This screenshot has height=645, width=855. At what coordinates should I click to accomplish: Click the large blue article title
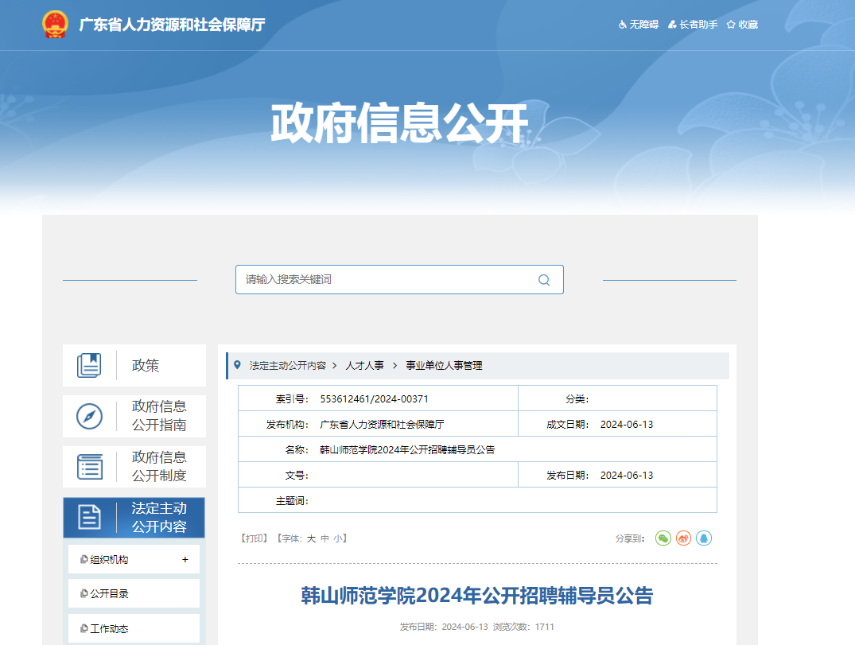tap(477, 596)
